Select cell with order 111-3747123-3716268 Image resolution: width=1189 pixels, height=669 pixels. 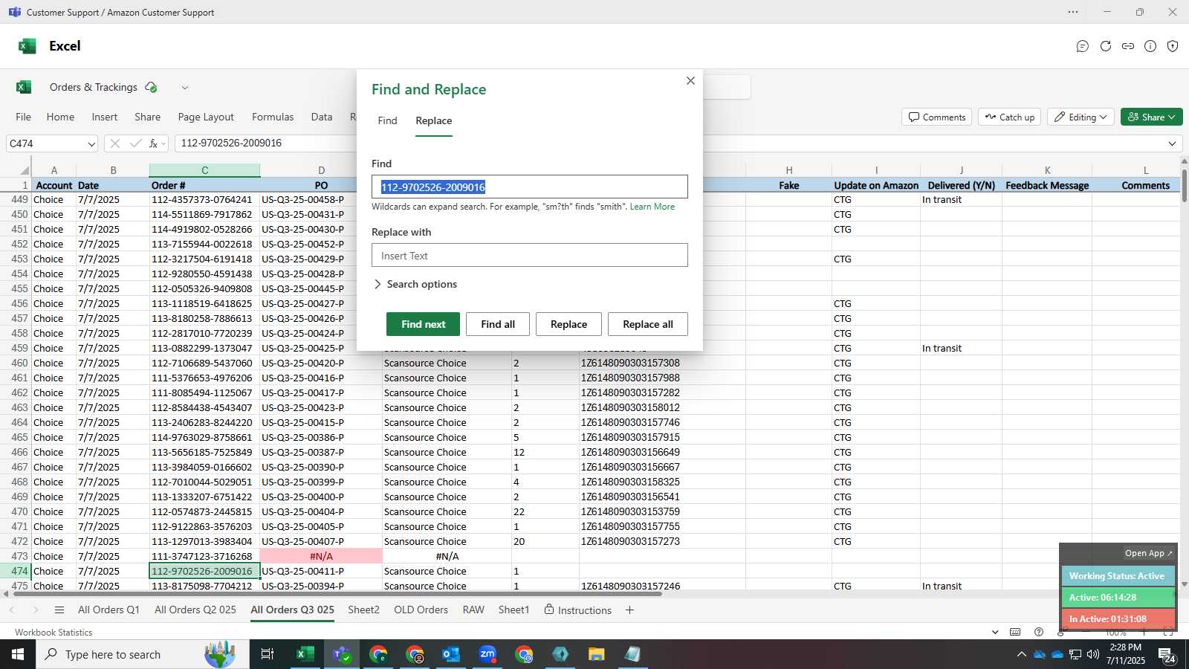[x=204, y=556]
